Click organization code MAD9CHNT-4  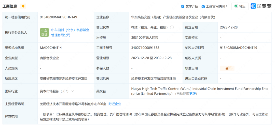coord(51,48)
